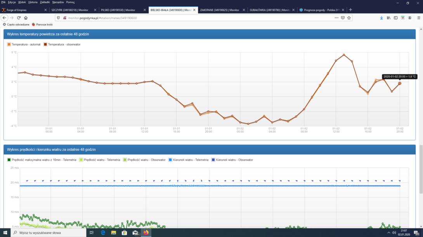423x237 pixels.
Task: Toggle Prędkość wiatru - Obserwator series
Action: point(144,160)
